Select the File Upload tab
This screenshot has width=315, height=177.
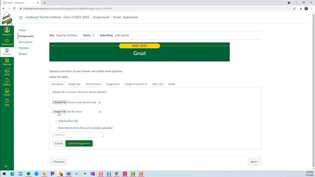coord(58,84)
